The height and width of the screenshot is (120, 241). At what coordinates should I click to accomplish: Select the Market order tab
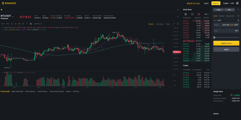[x=221, y=16]
